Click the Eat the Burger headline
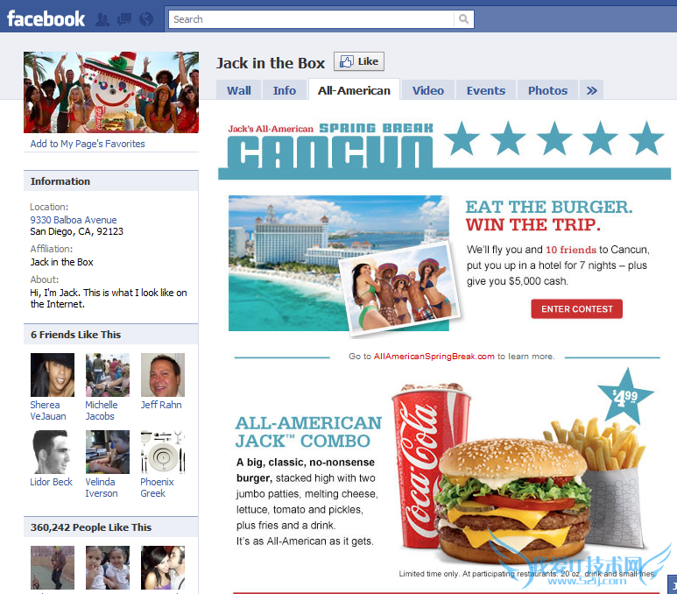Screen dimensions: 677x594 coord(549,216)
